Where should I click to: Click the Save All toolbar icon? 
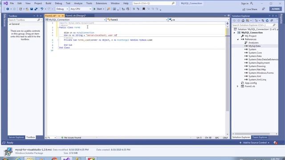(x=36, y=9)
